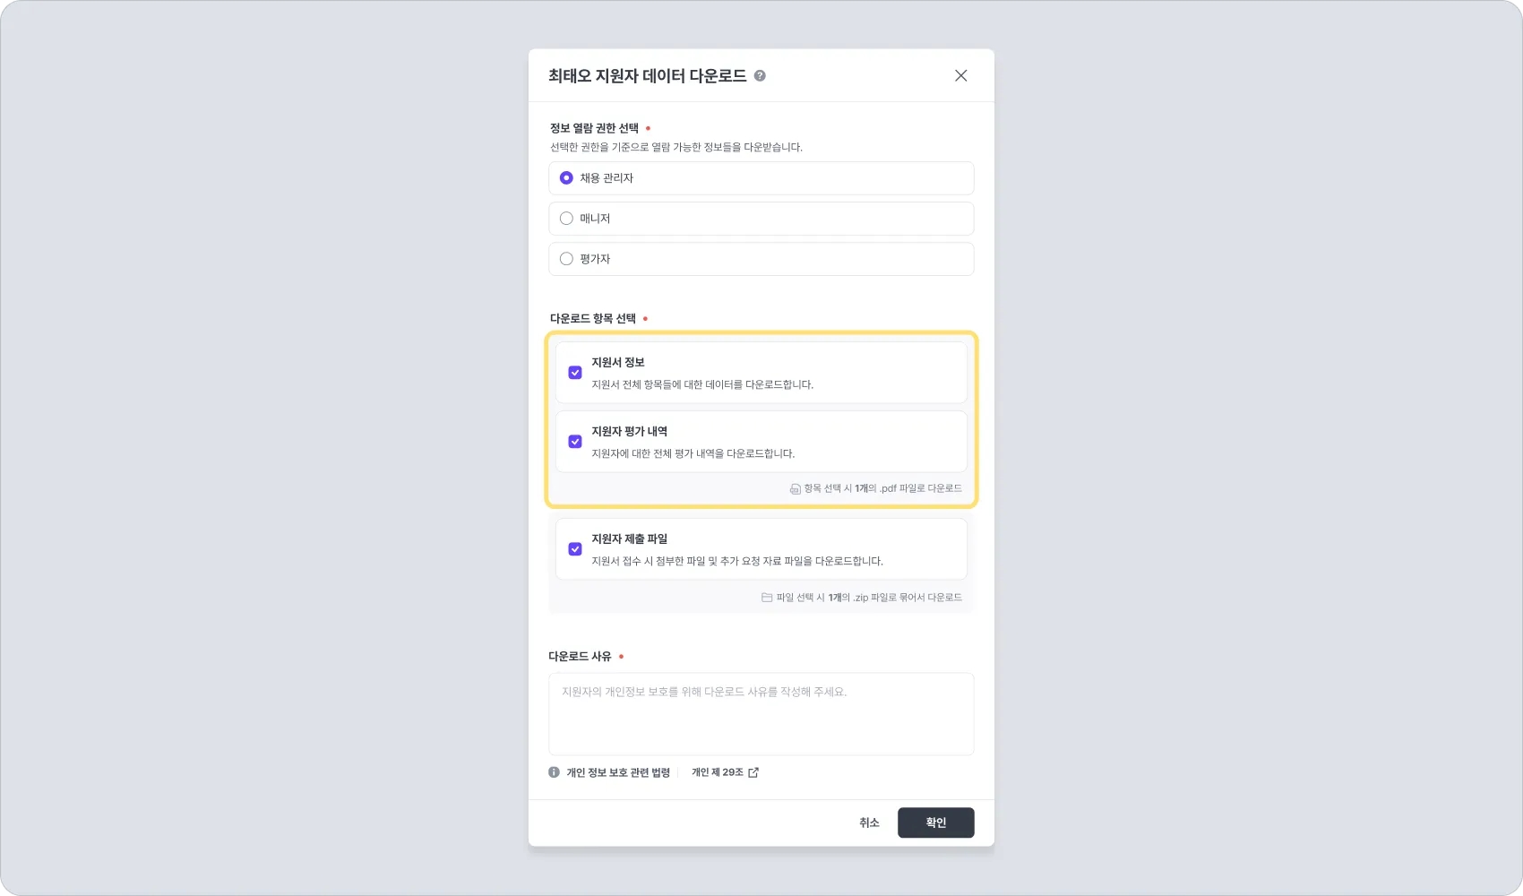
Task: Uncheck the 지원서 정보 checkbox
Action: click(x=575, y=373)
